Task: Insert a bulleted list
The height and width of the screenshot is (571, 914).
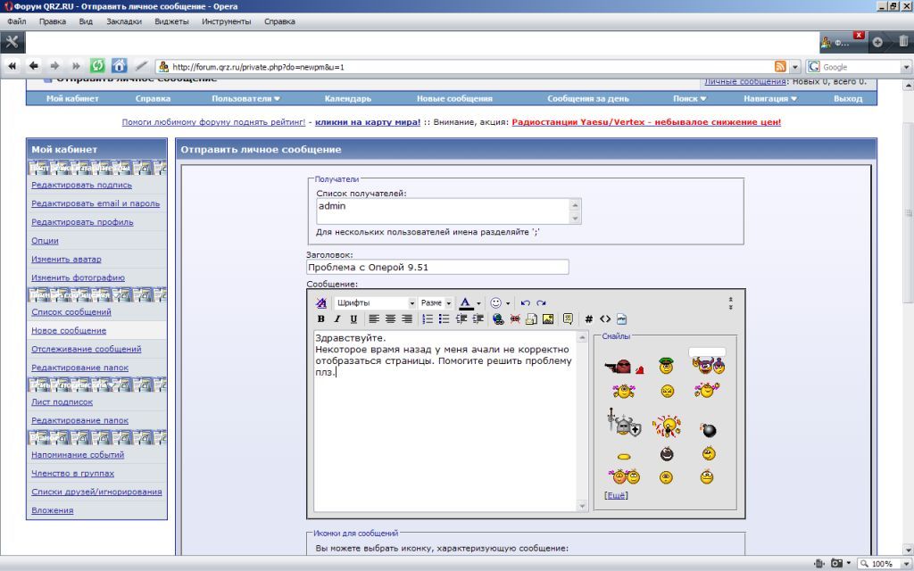Action: [445, 319]
